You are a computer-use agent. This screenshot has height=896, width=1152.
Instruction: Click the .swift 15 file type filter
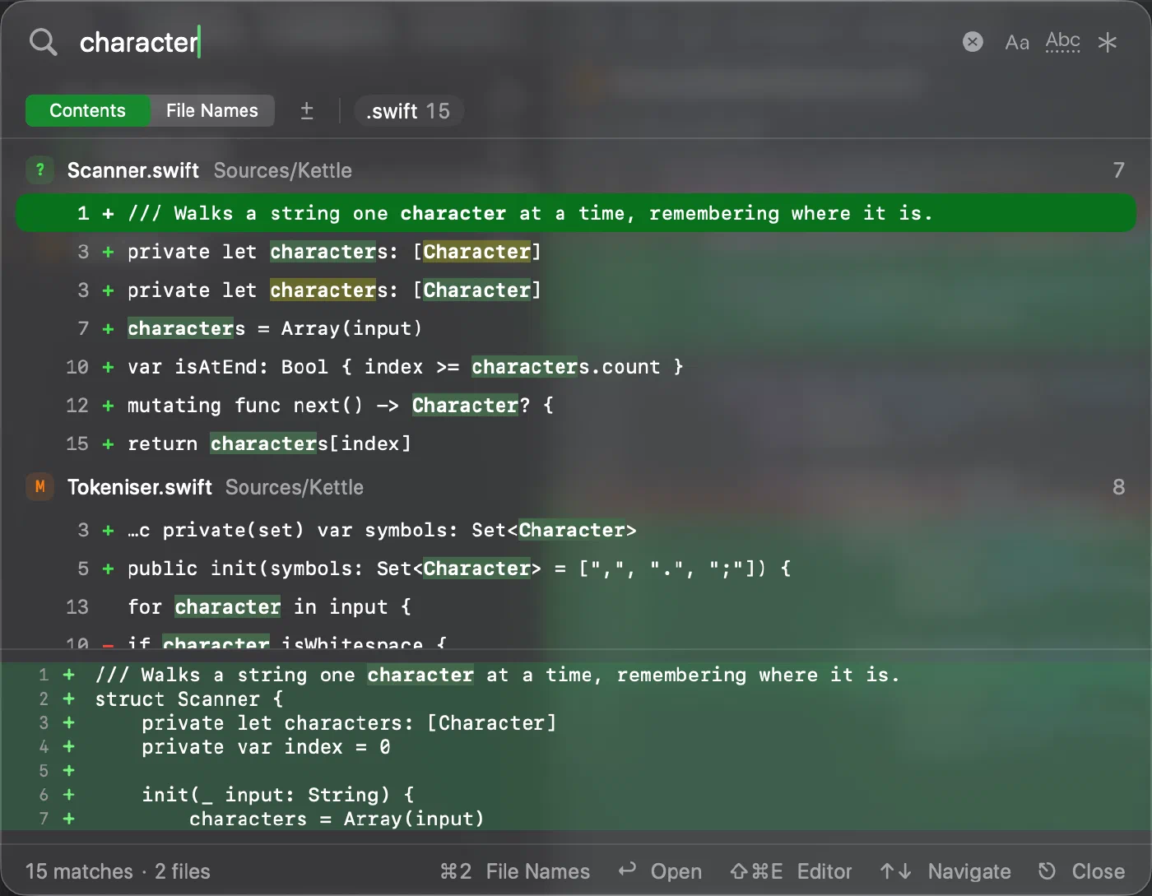pos(408,111)
